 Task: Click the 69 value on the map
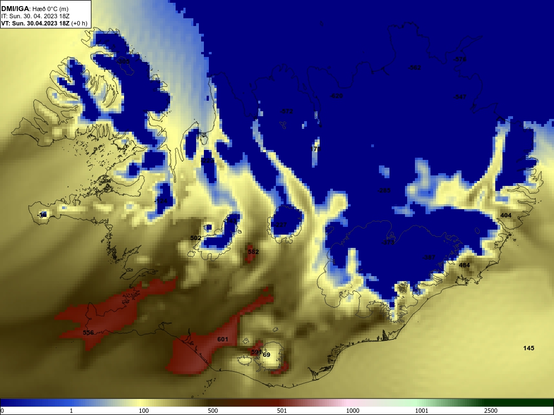[266, 355]
